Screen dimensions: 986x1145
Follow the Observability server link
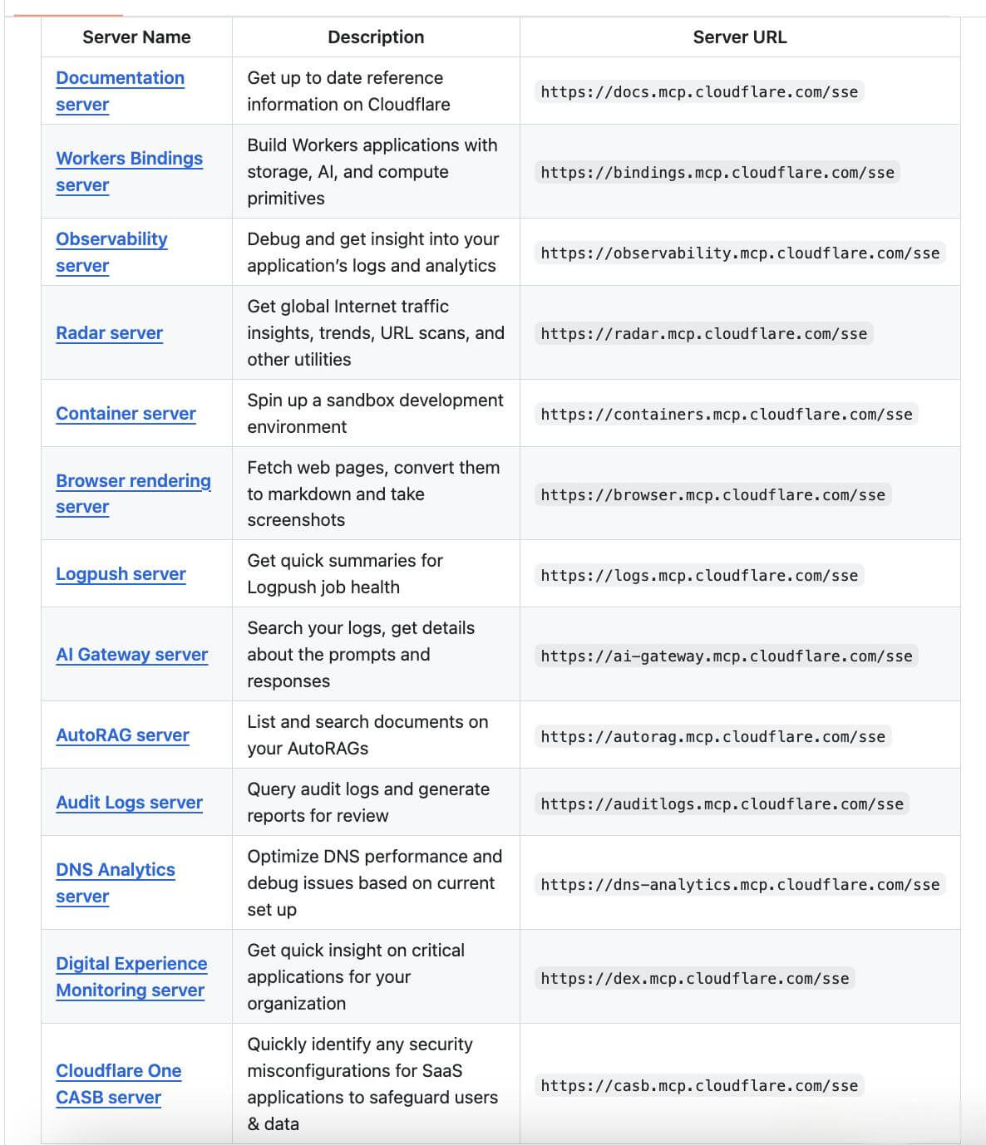(111, 239)
